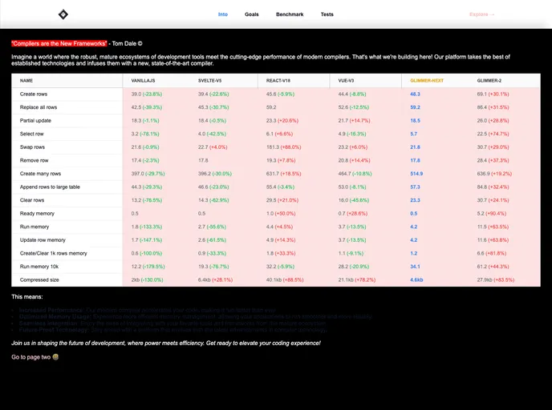Click the Partial update row label
This screenshot has height=410, width=552.
[x=35, y=120]
